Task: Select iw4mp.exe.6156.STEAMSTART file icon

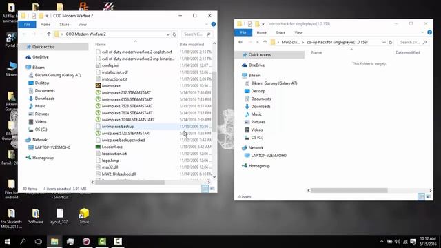Action: [98, 99]
